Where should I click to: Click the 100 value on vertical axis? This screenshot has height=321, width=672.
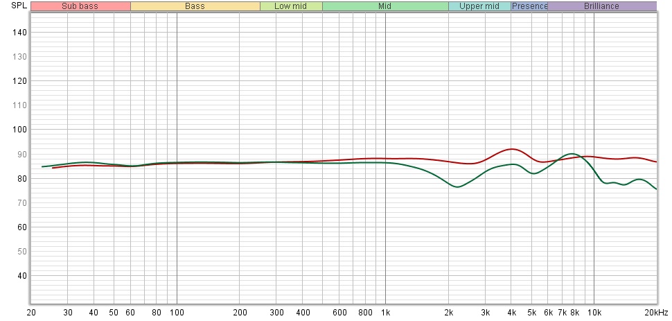click(x=19, y=130)
